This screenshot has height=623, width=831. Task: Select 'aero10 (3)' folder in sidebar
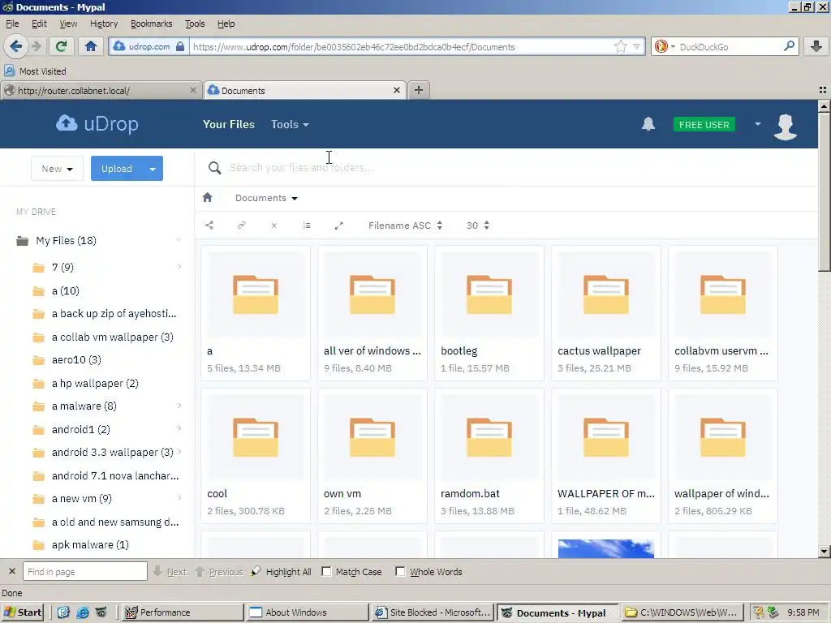point(76,359)
